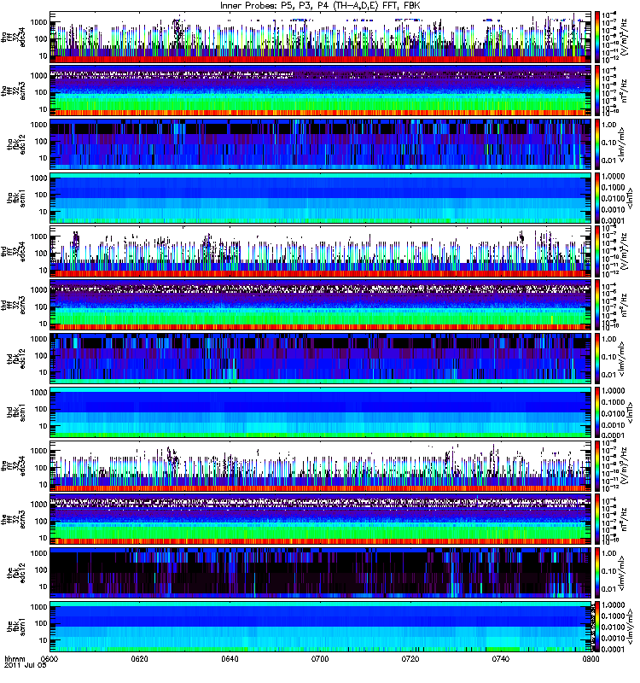Click the the fff_32 edc34 panel label
Screen dimensions: 640x683
pyautogui.click(x=14, y=466)
